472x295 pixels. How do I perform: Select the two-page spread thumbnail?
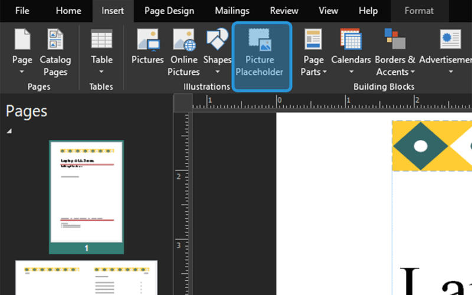click(86, 277)
